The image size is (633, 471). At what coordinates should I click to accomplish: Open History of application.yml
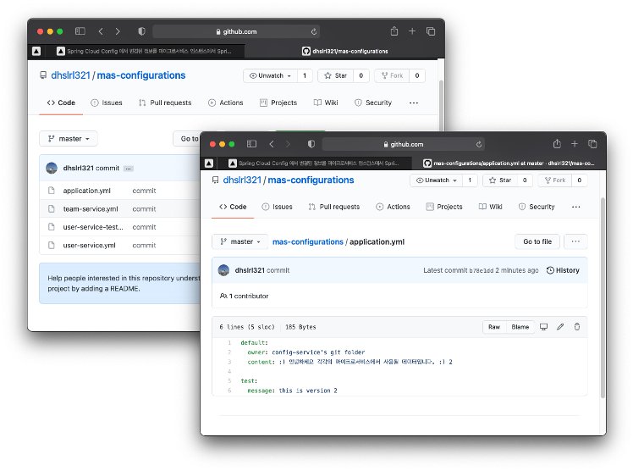click(563, 270)
